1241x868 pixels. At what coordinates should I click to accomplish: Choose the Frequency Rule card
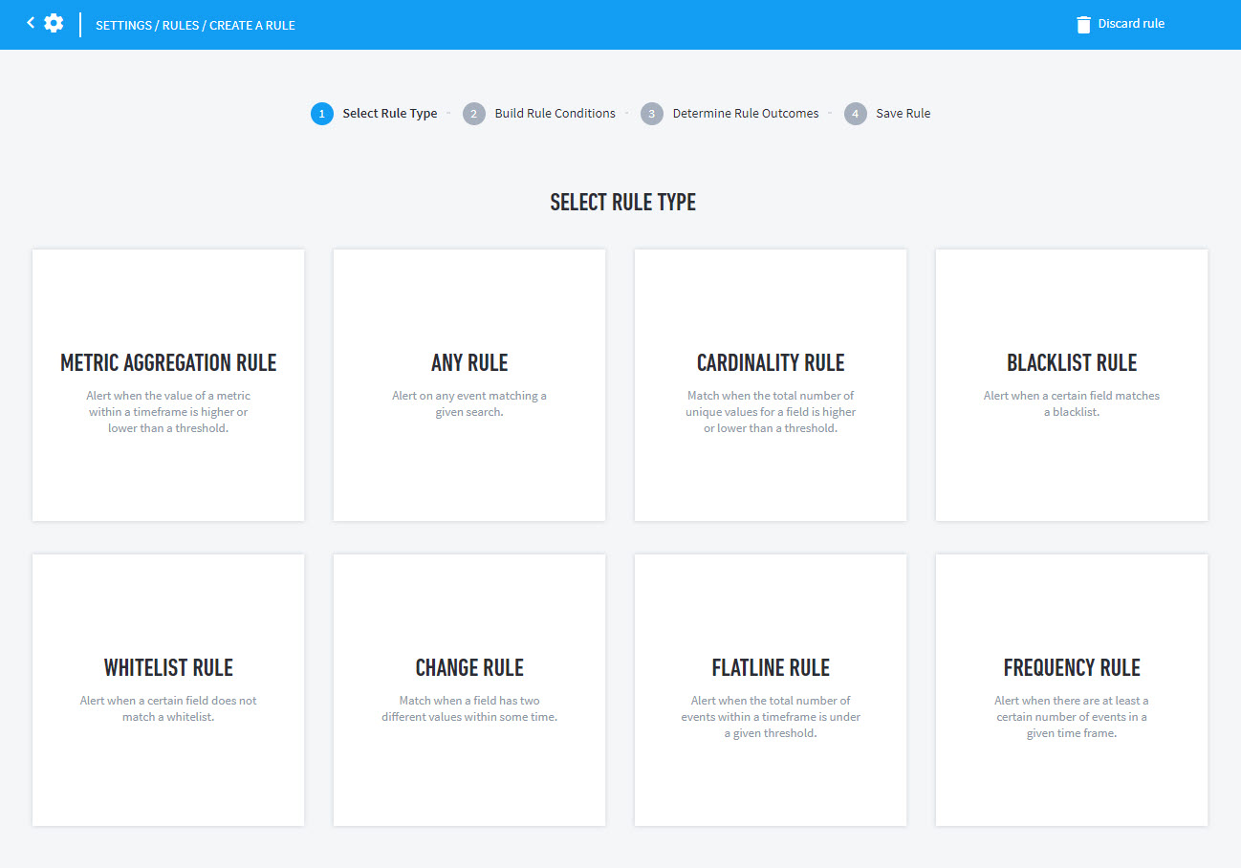pyautogui.click(x=1072, y=690)
